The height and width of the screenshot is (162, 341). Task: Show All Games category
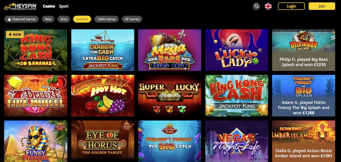(x=132, y=19)
